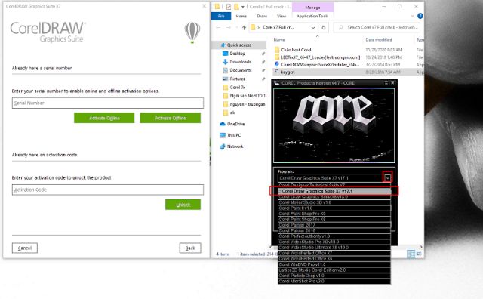Open the Application Tools tab
The image size is (483, 299).
312,16
